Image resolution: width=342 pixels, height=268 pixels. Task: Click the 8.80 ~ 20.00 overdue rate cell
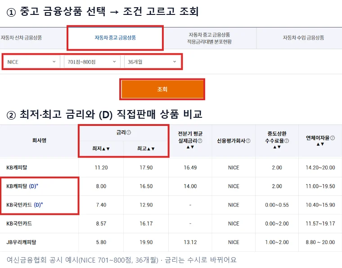click(x=320, y=242)
